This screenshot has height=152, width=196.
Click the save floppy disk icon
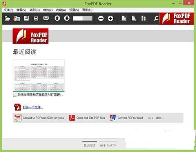pos(26,18)
